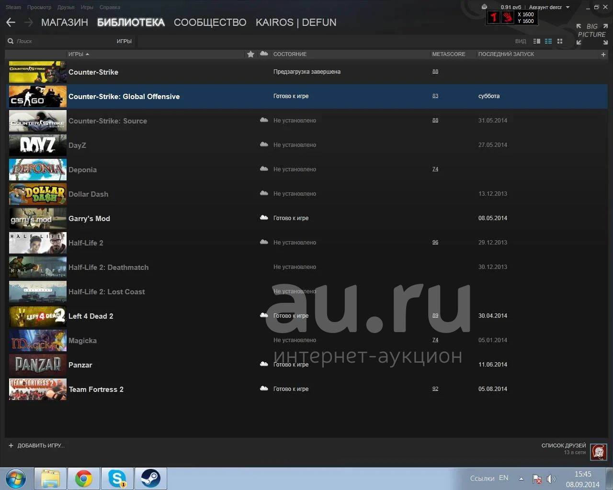Screen dimensions: 613x490
Task: Click the EN language indicator
Action: [503, 478]
